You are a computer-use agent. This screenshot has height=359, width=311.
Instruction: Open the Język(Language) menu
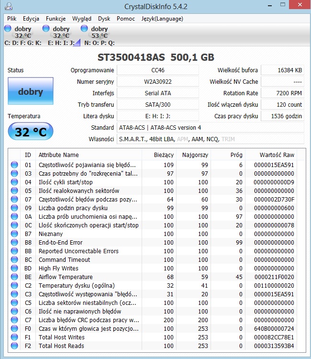(x=162, y=19)
